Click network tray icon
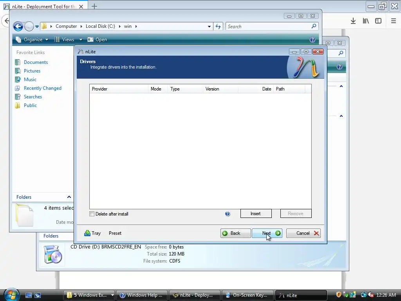The width and height of the screenshot is (401, 301). (x=363, y=295)
